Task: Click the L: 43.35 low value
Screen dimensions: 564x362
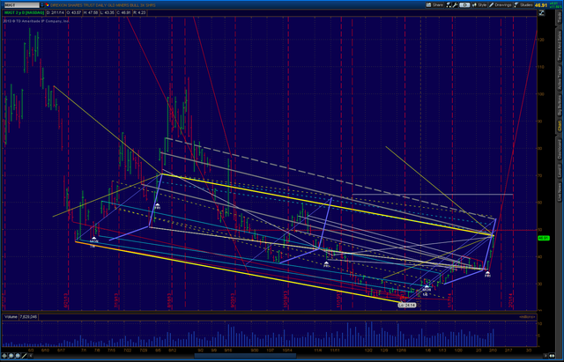Action: coord(108,13)
